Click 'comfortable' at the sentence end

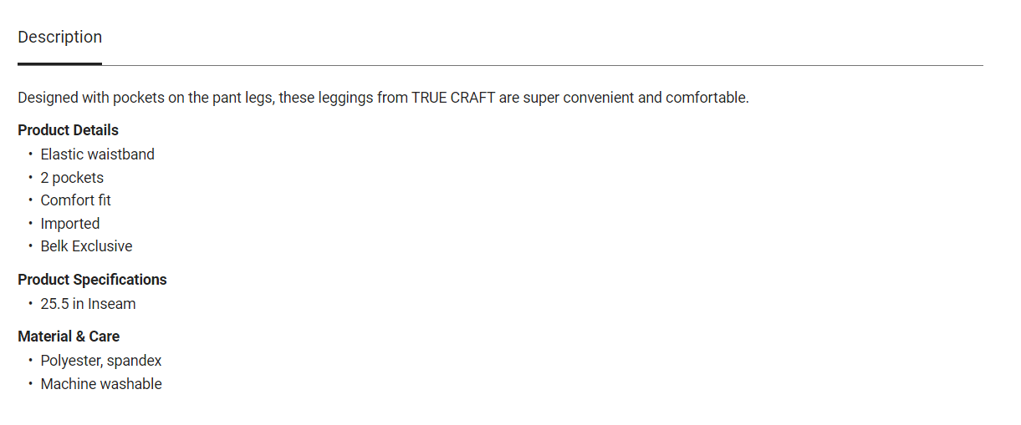707,98
